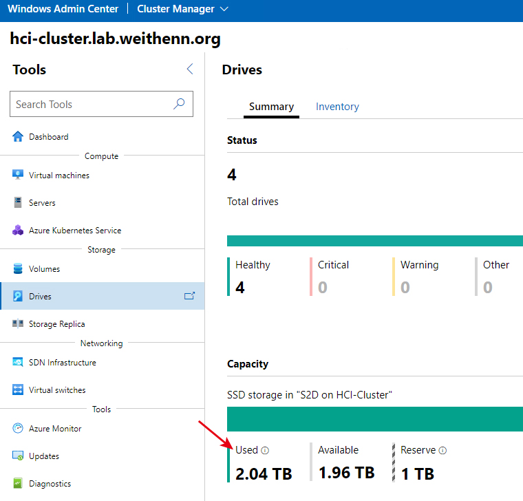Screen dimensions: 523x501
Task: Open the Cluster Manager dropdown
Action: click(x=182, y=9)
